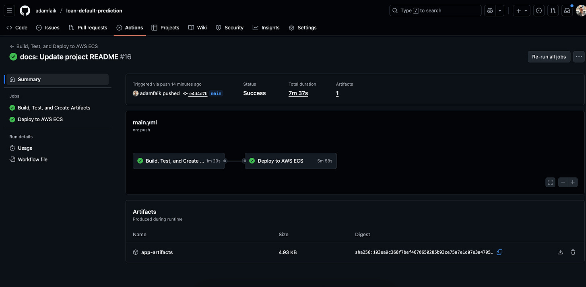The width and height of the screenshot is (586, 287).
Task: Copy the sha256 digest to clipboard
Action: (499, 252)
